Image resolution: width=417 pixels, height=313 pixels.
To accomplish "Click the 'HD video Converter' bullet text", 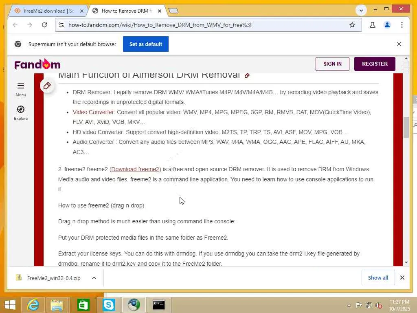I will 210,132.
